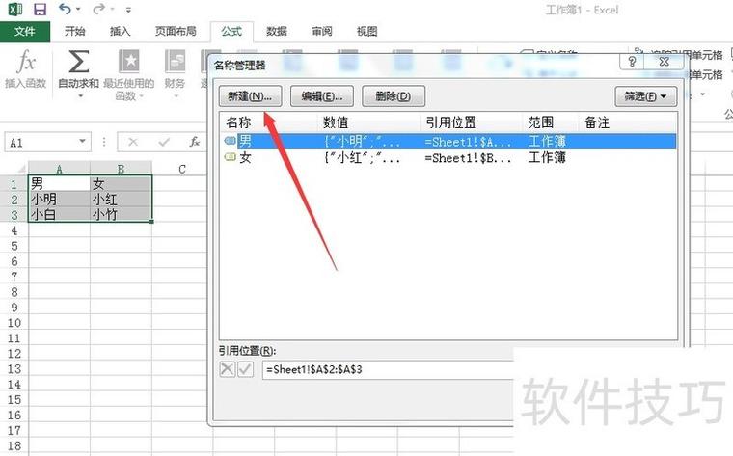The height and width of the screenshot is (456, 733).
Task: Select row 10 header
Action: (x=14, y=322)
